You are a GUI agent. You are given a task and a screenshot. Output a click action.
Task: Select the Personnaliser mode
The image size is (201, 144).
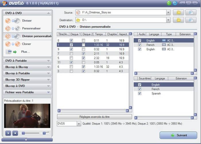click(x=31, y=28)
